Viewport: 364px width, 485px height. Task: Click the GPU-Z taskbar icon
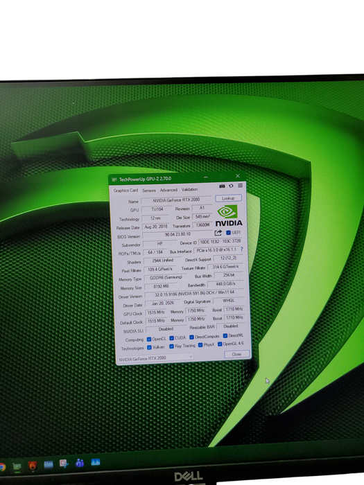coord(17,466)
